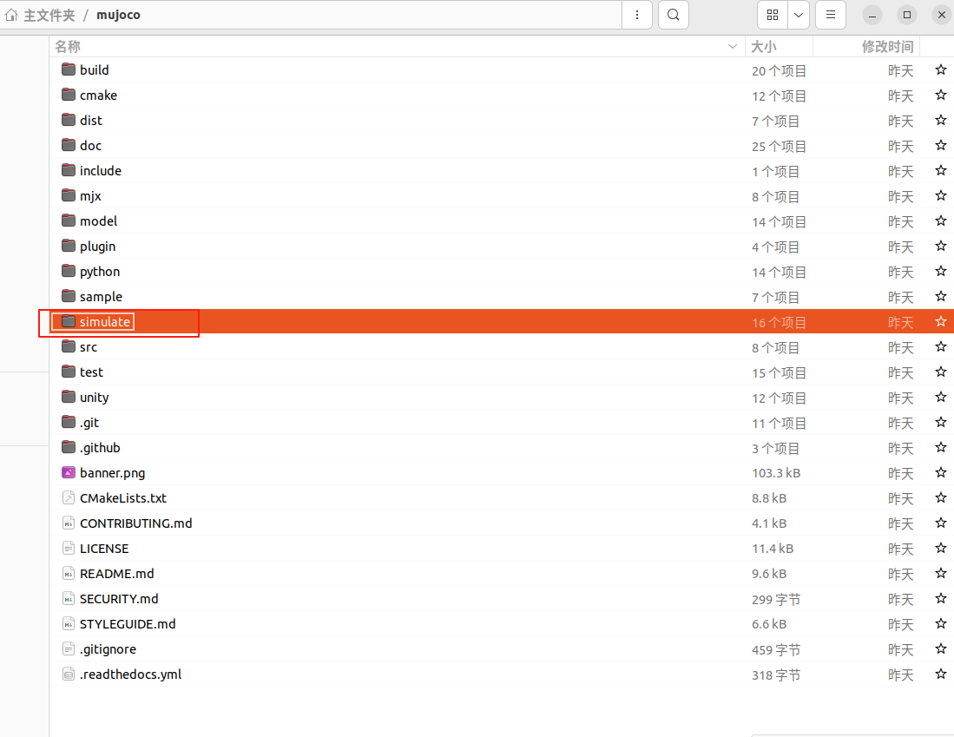Star the cmake folder
Image resolution: width=954 pixels, height=737 pixels.
[941, 95]
